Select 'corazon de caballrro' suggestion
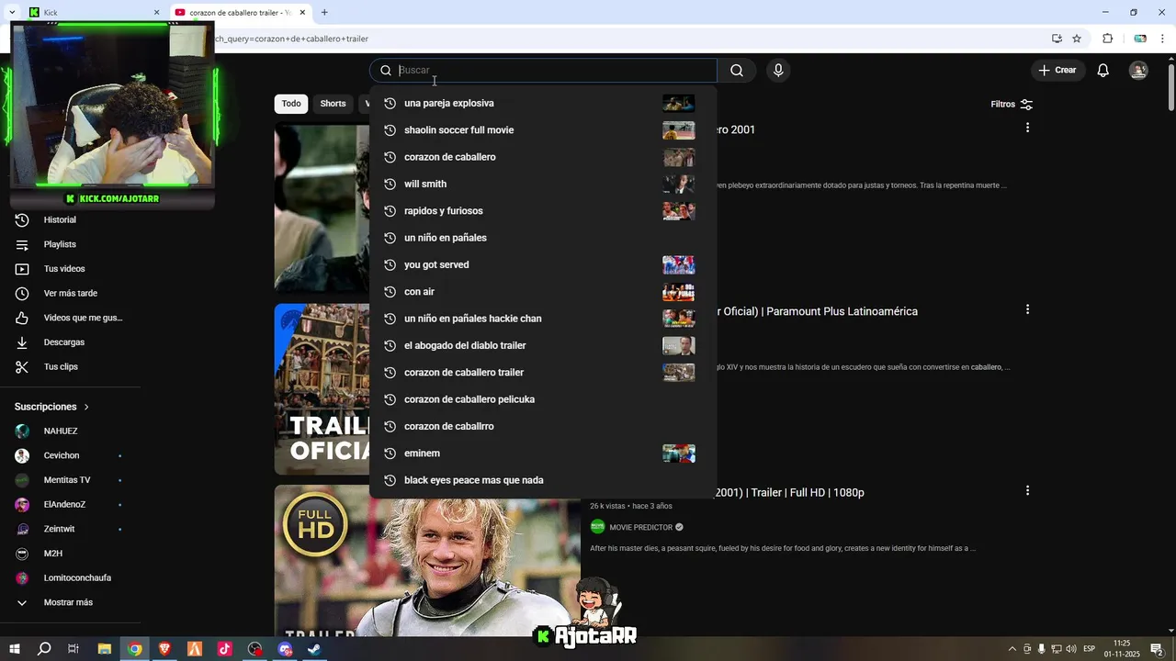The image size is (1176, 661). [543, 427]
